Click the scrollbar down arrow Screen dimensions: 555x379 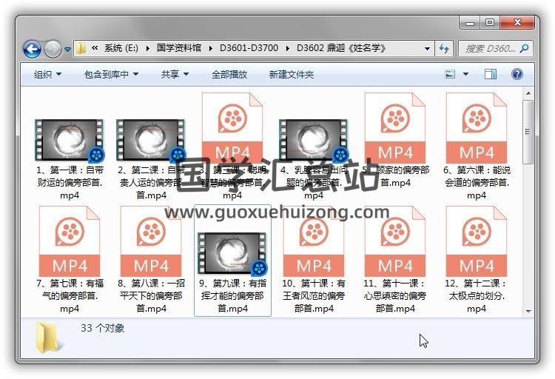click(x=528, y=312)
